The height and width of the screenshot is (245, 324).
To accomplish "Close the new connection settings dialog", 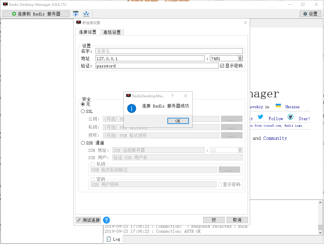I will tap(245, 23).
